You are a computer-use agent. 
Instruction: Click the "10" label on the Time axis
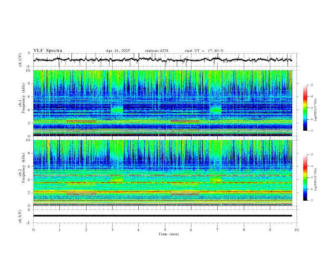pyautogui.click(x=296, y=230)
